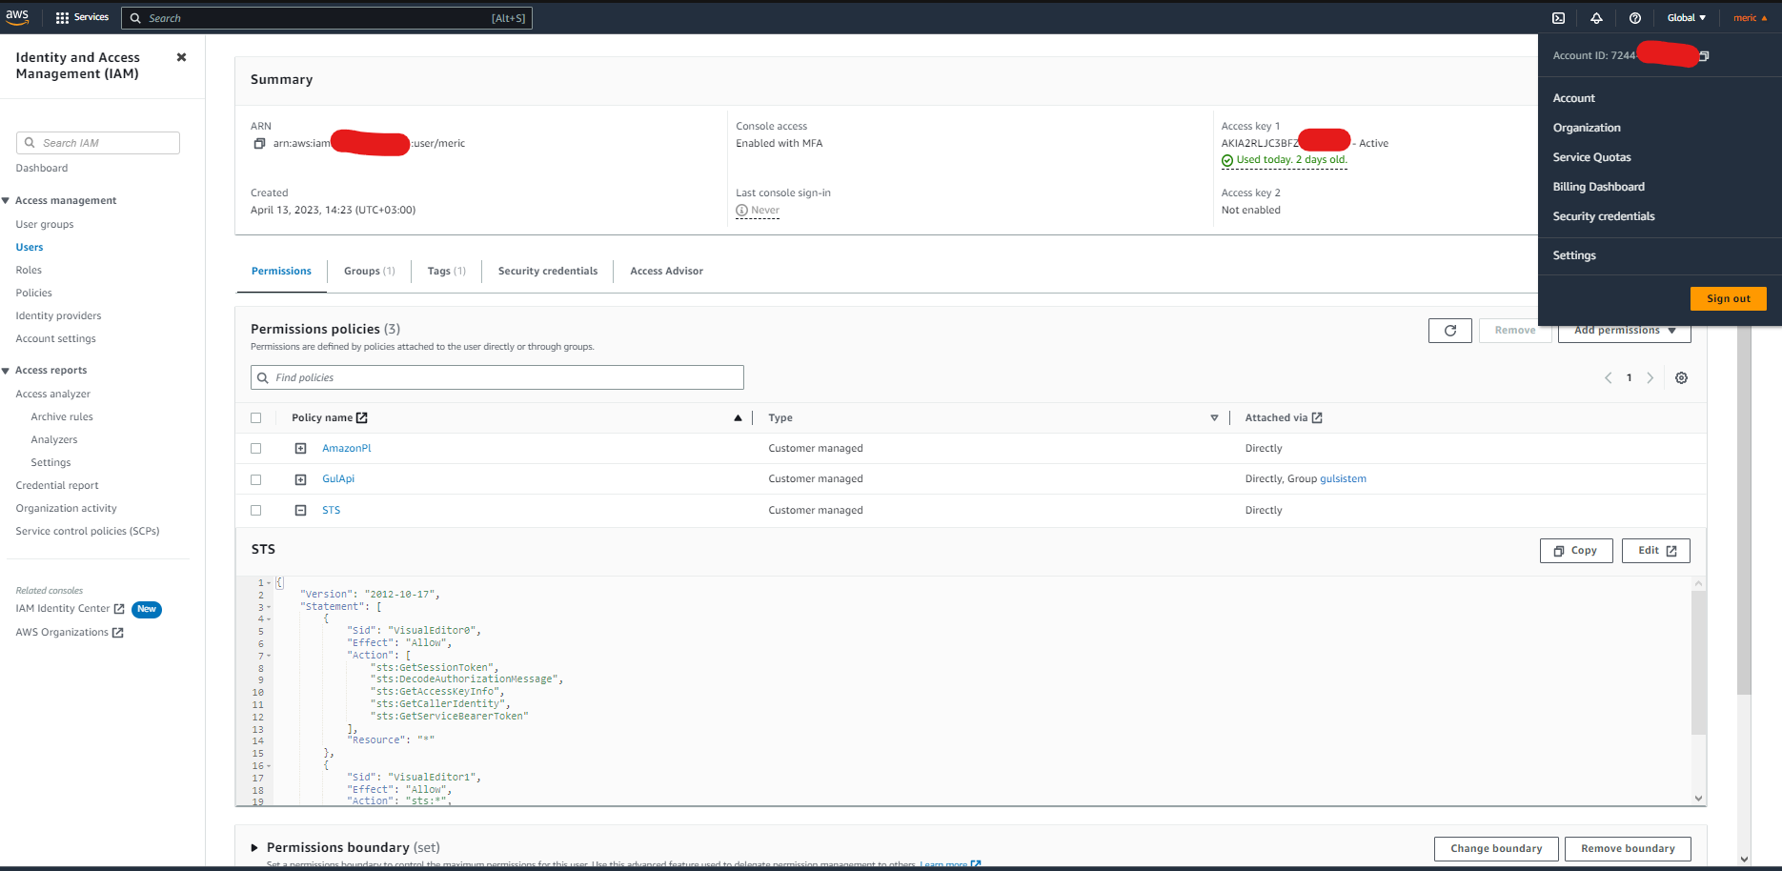Image resolution: width=1782 pixels, height=871 pixels.
Task: Expand the Permissions boundary section
Action: click(x=254, y=847)
